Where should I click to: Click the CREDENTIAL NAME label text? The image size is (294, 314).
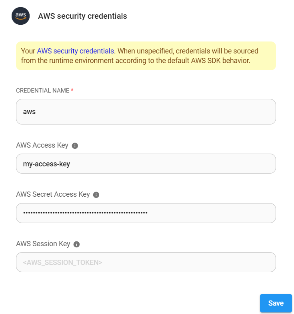[42, 91]
